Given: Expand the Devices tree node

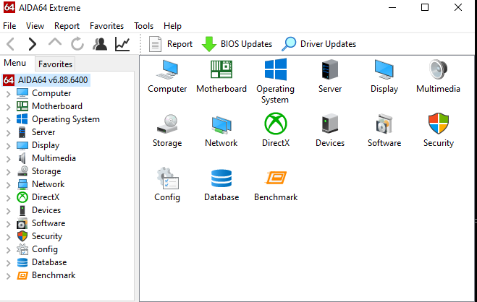Looking at the screenshot, I should tap(8, 211).
